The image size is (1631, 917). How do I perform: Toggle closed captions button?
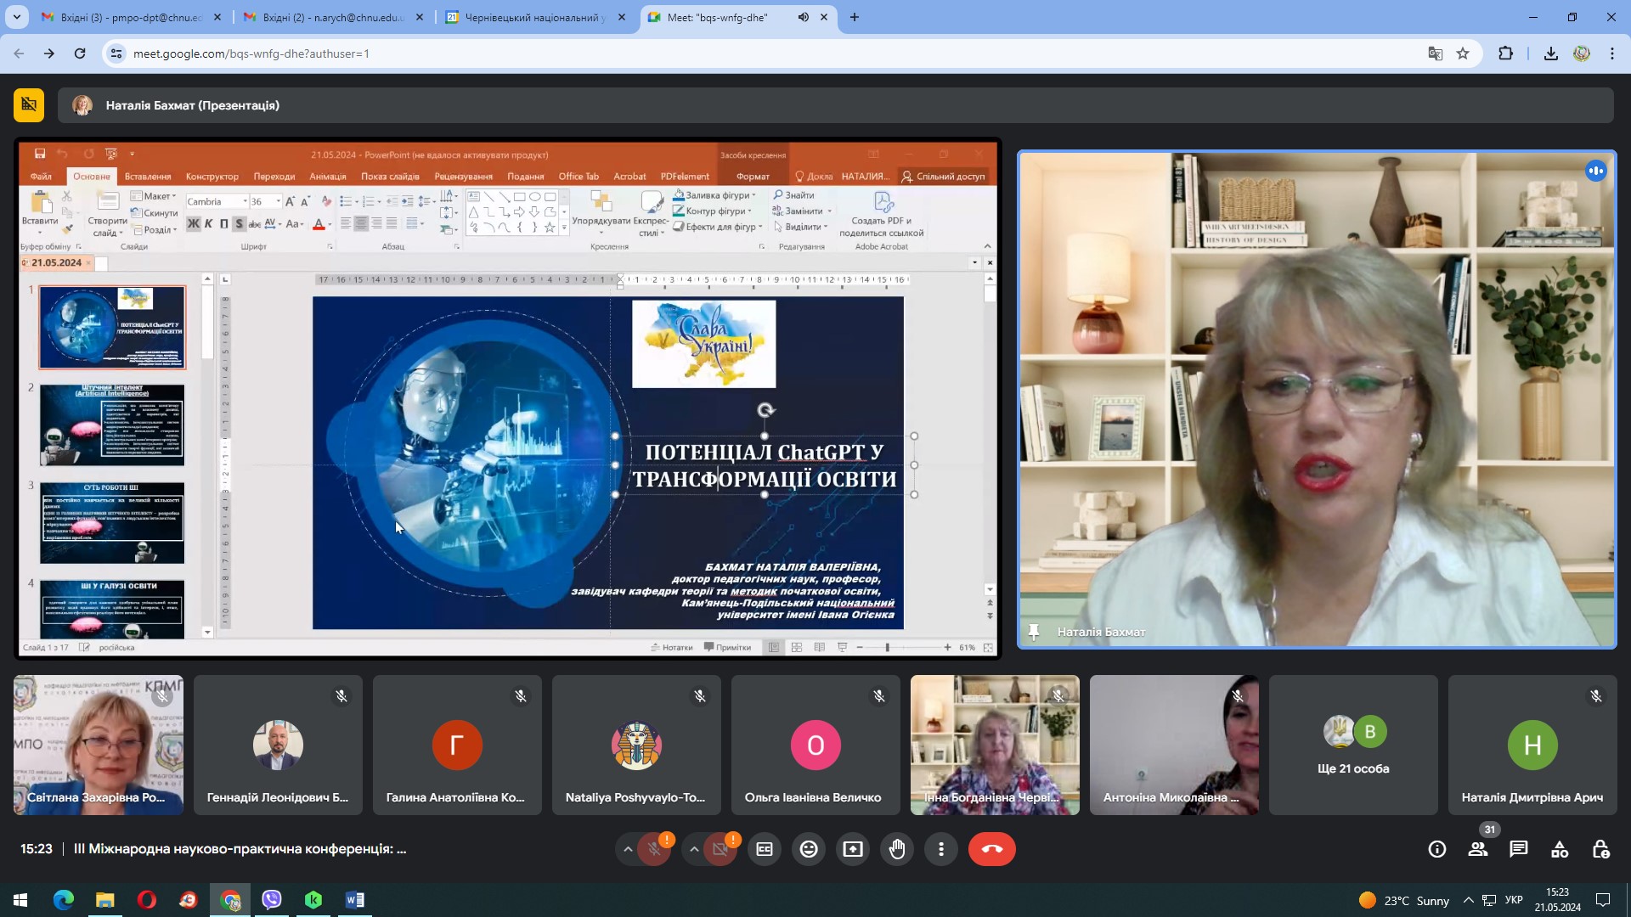click(x=765, y=849)
